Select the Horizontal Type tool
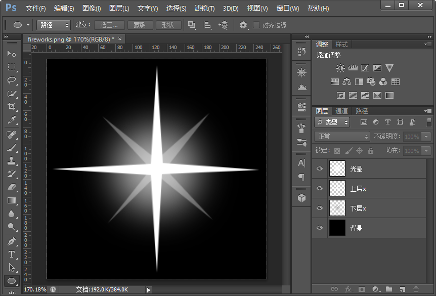Image resolution: width=436 pixels, height=296 pixels. click(x=12, y=255)
